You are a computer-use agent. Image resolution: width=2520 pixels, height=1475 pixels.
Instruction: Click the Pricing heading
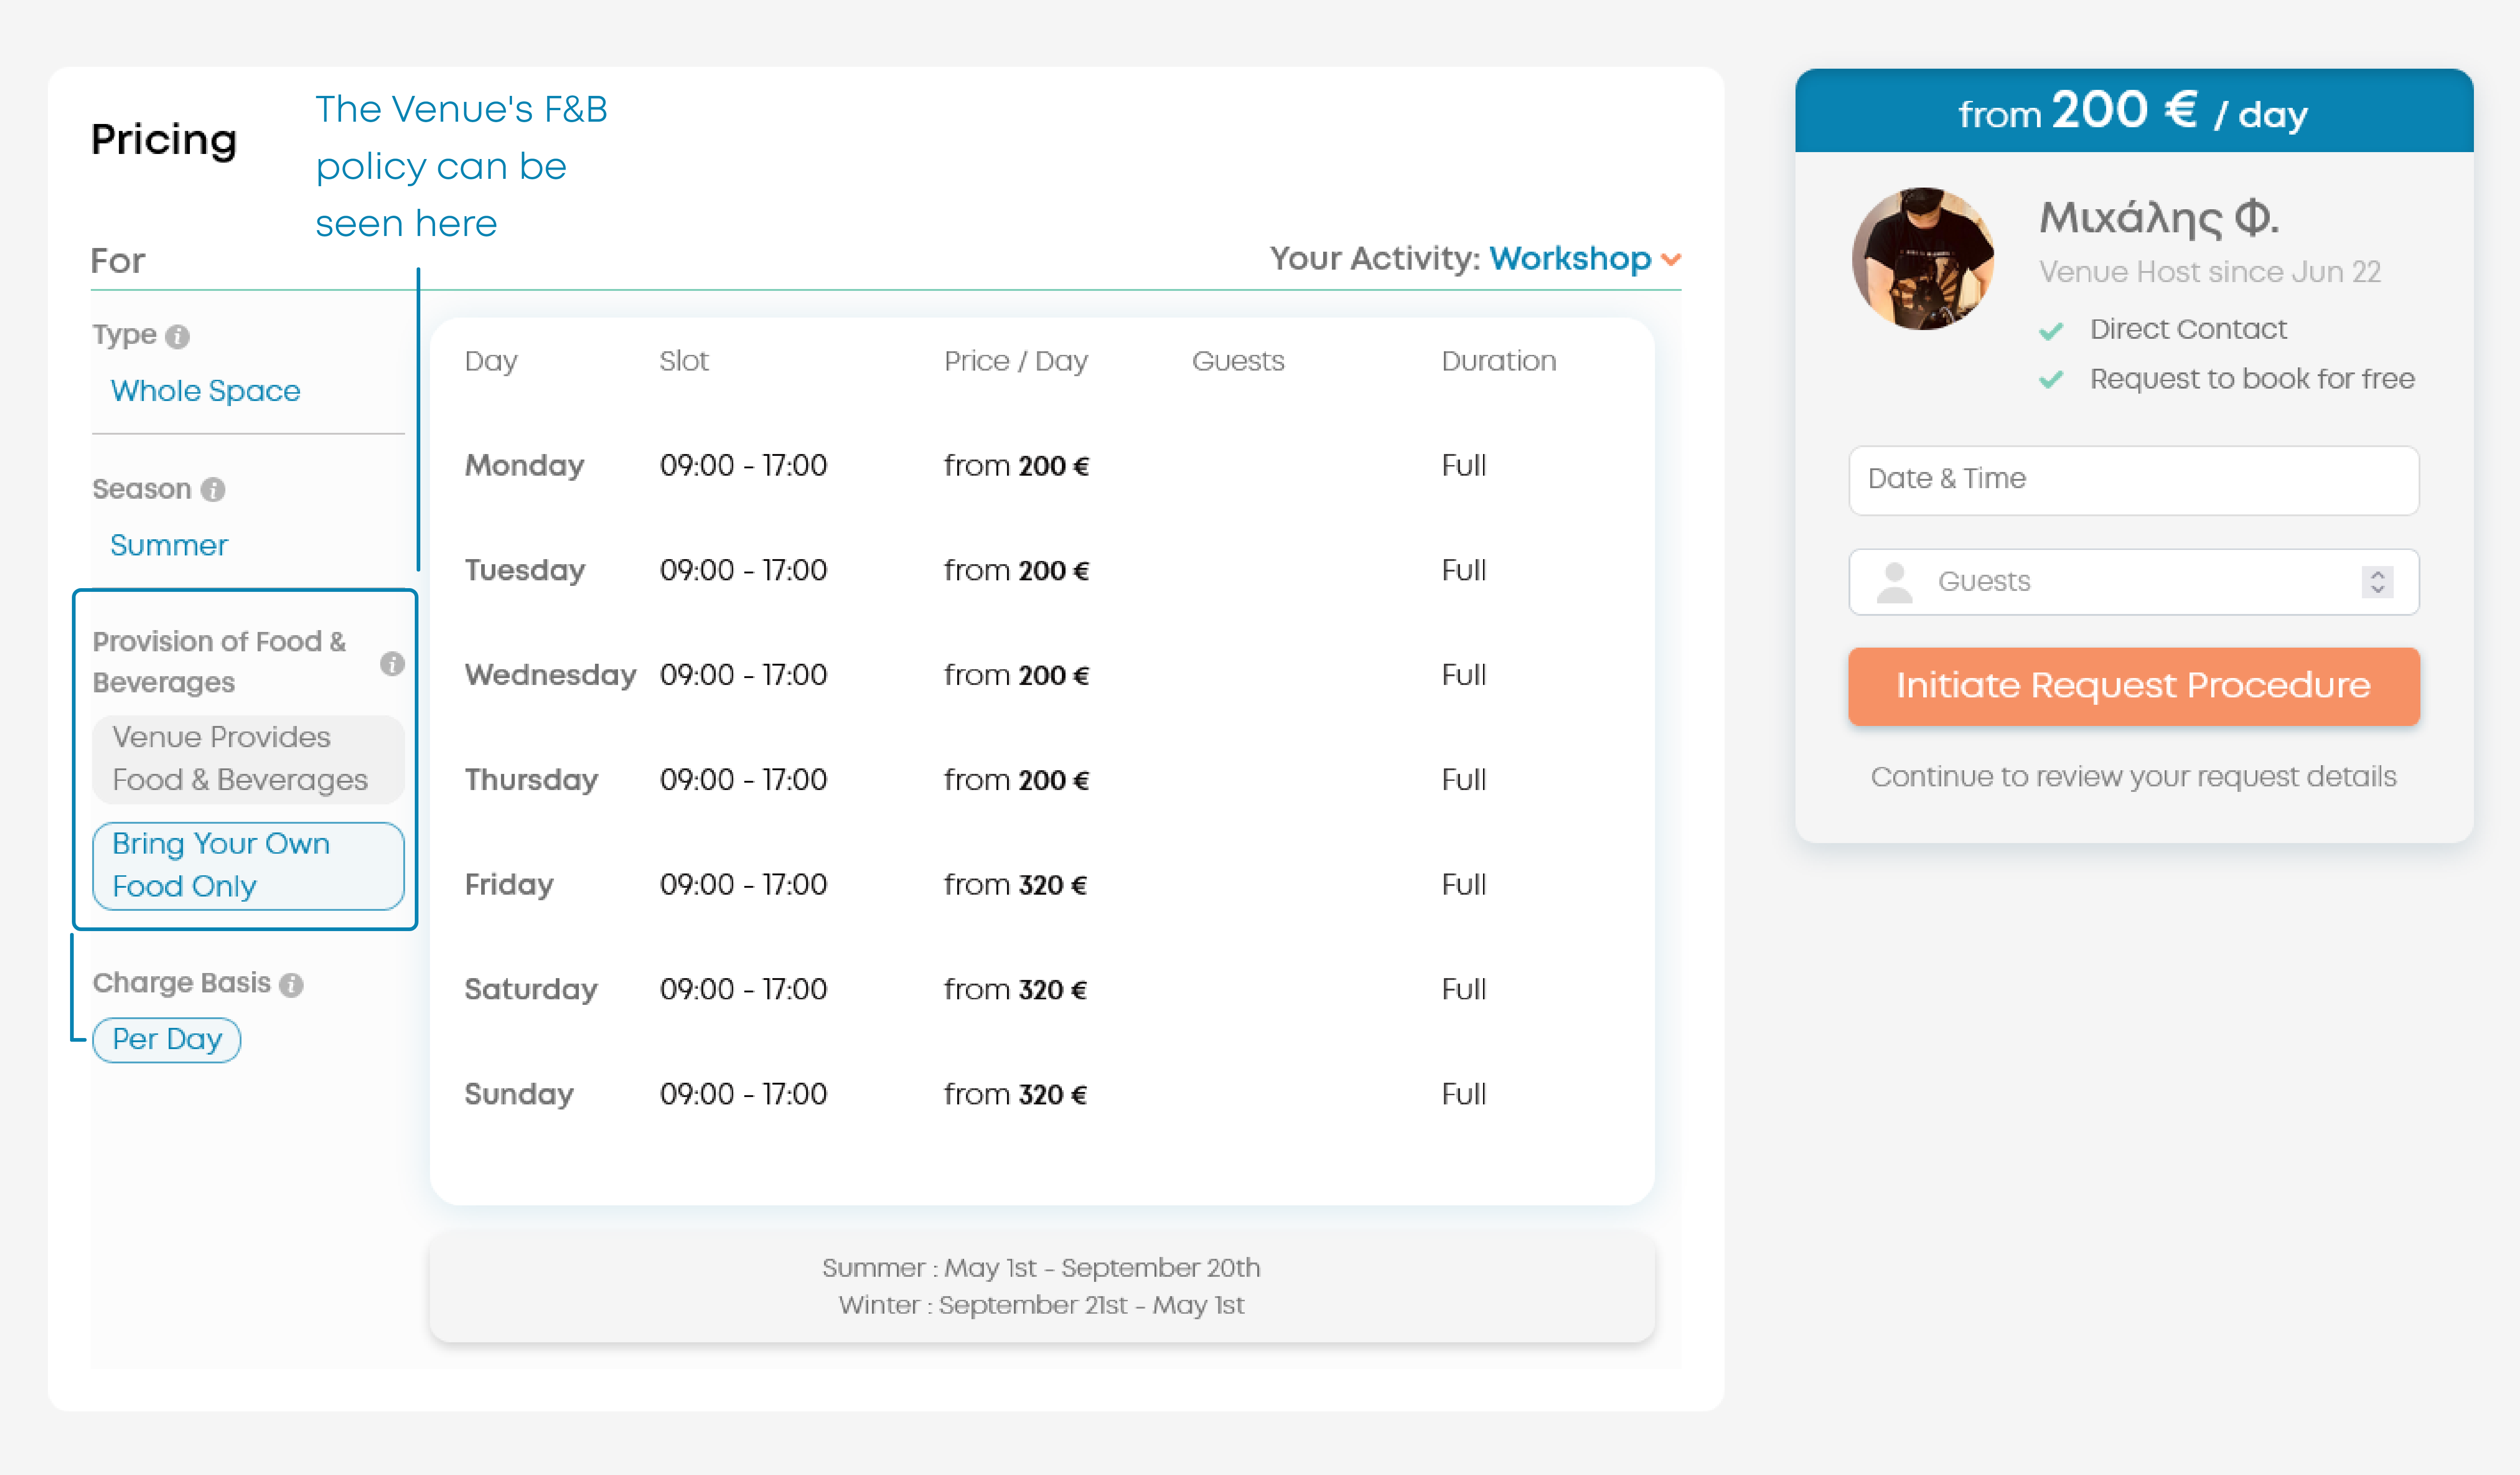(164, 140)
